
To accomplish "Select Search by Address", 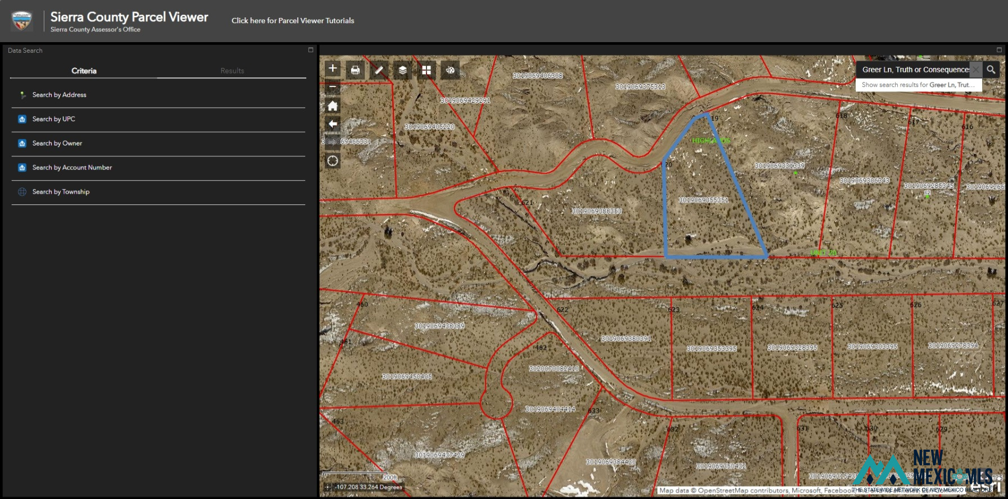I will pyautogui.click(x=158, y=95).
